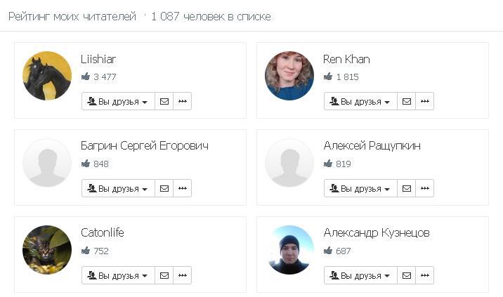Open the Ren Khan profile link
The image size is (503, 297).
346,59
